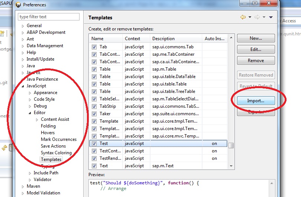Disable the Taker template checkbox
Screen dimensions: 301x197
[94, 114]
